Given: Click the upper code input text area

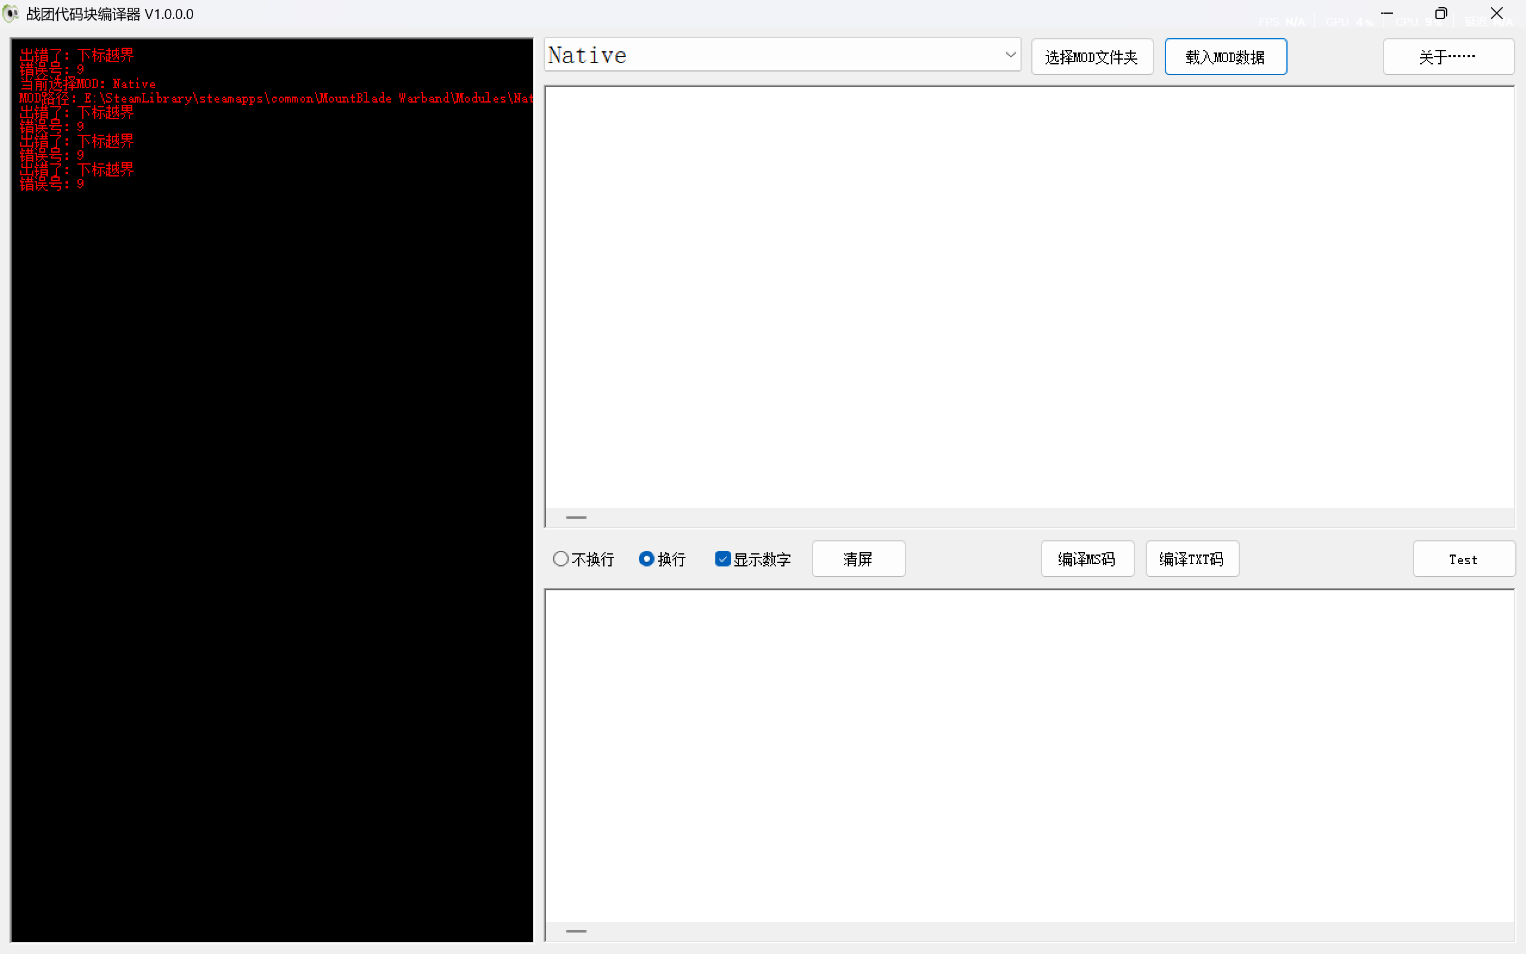Looking at the screenshot, I should coord(1028,296).
